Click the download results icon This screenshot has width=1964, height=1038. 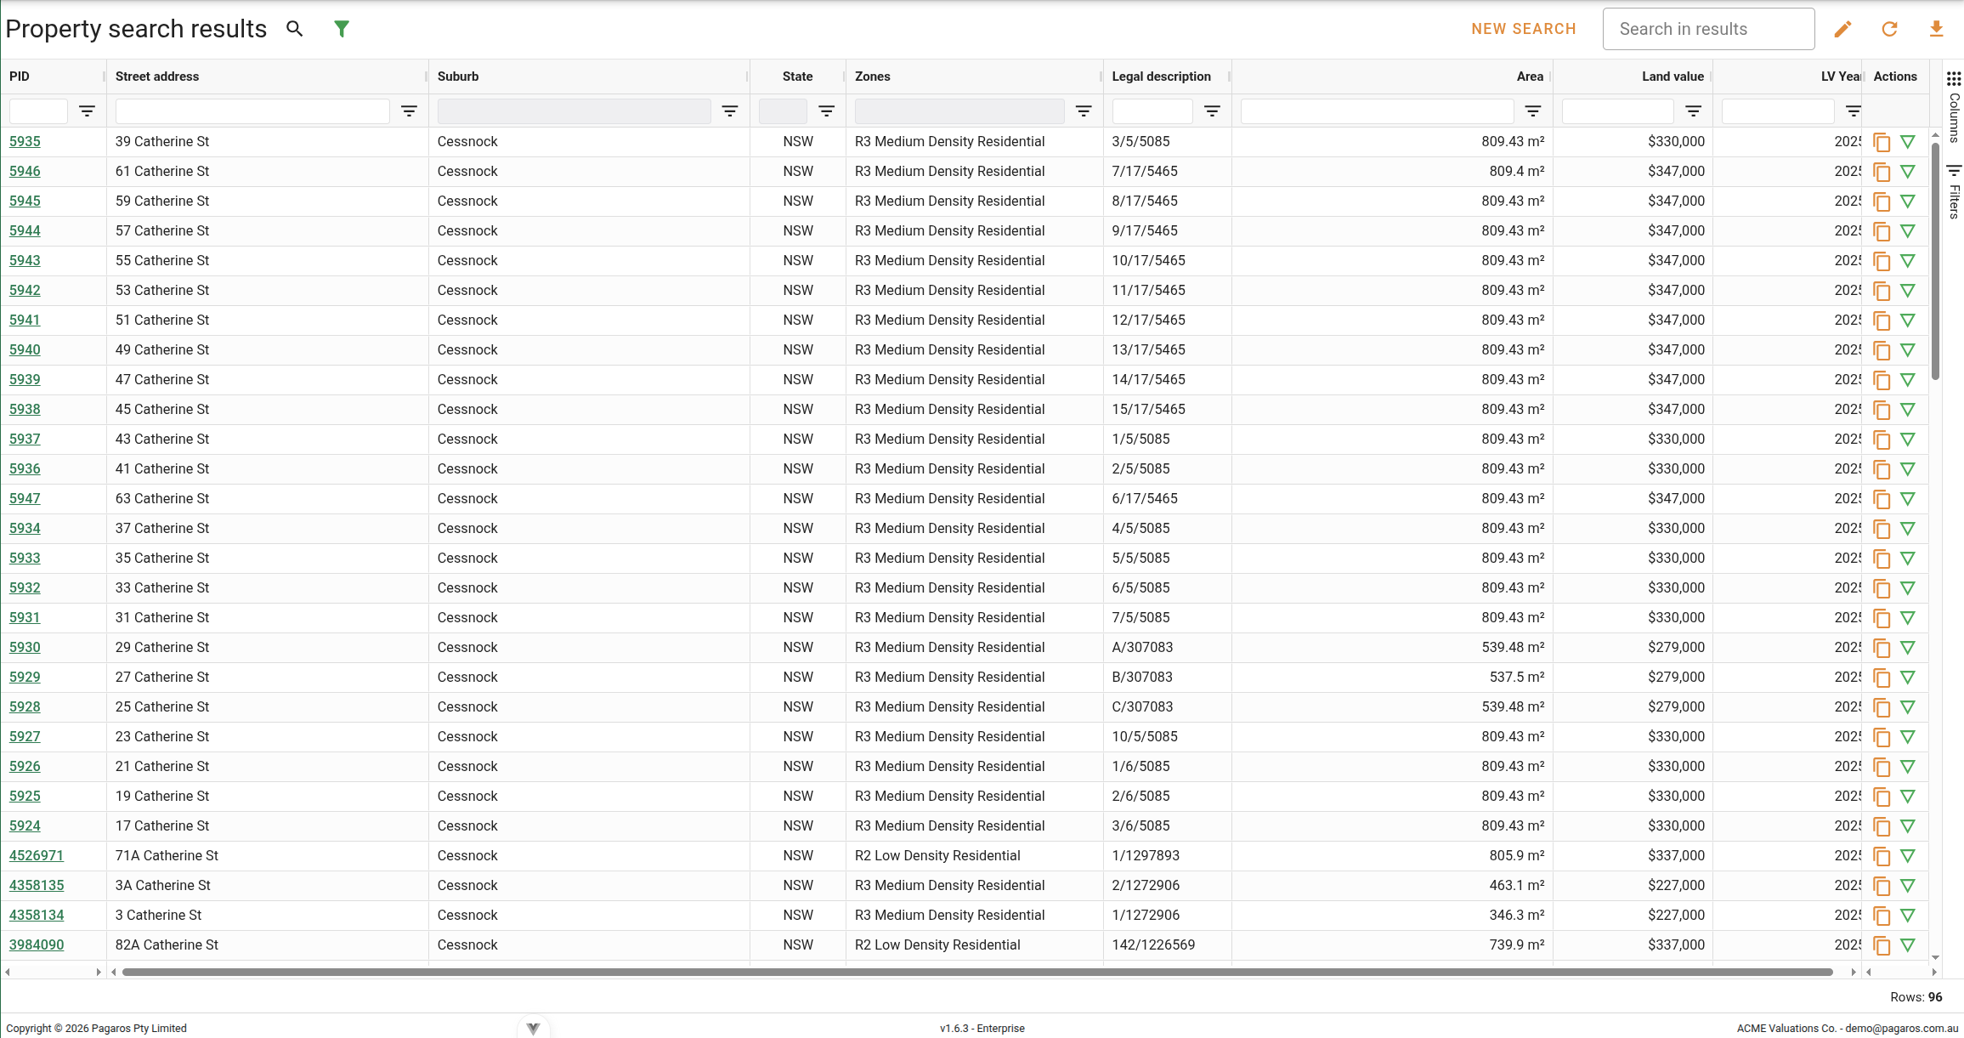tap(1936, 29)
